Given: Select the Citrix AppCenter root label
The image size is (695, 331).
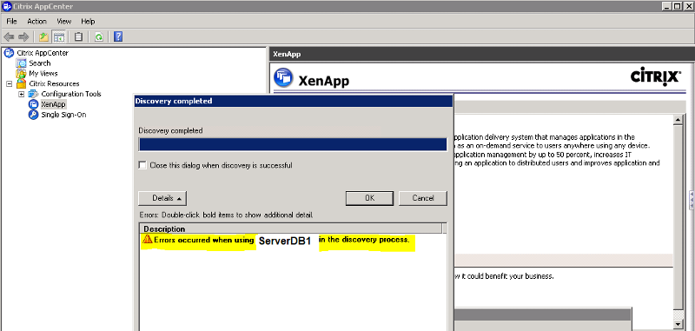Looking at the screenshot, I should point(43,53).
